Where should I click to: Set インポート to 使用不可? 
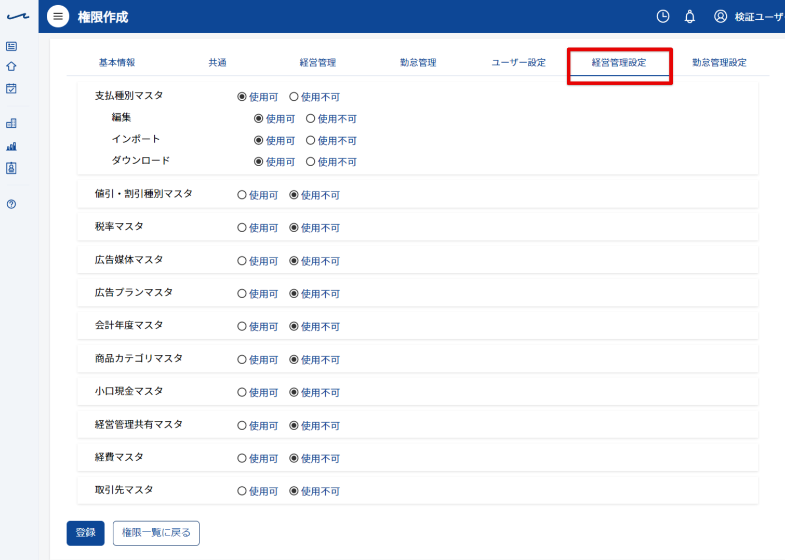click(x=311, y=140)
